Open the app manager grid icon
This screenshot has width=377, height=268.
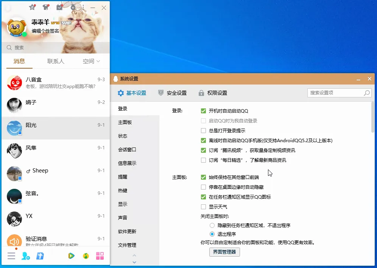pos(100,256)
